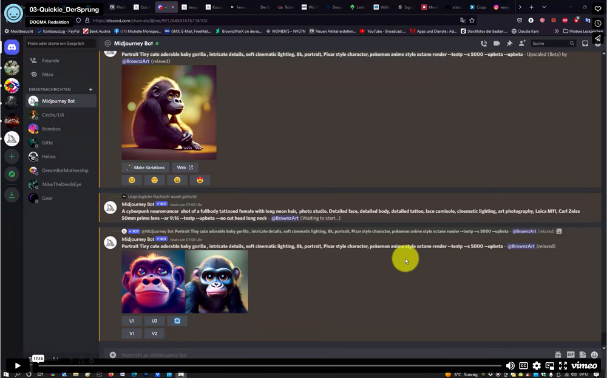Share the video via paper plane icon
This screenshot has width=607, height=378.
pos(598,38)
